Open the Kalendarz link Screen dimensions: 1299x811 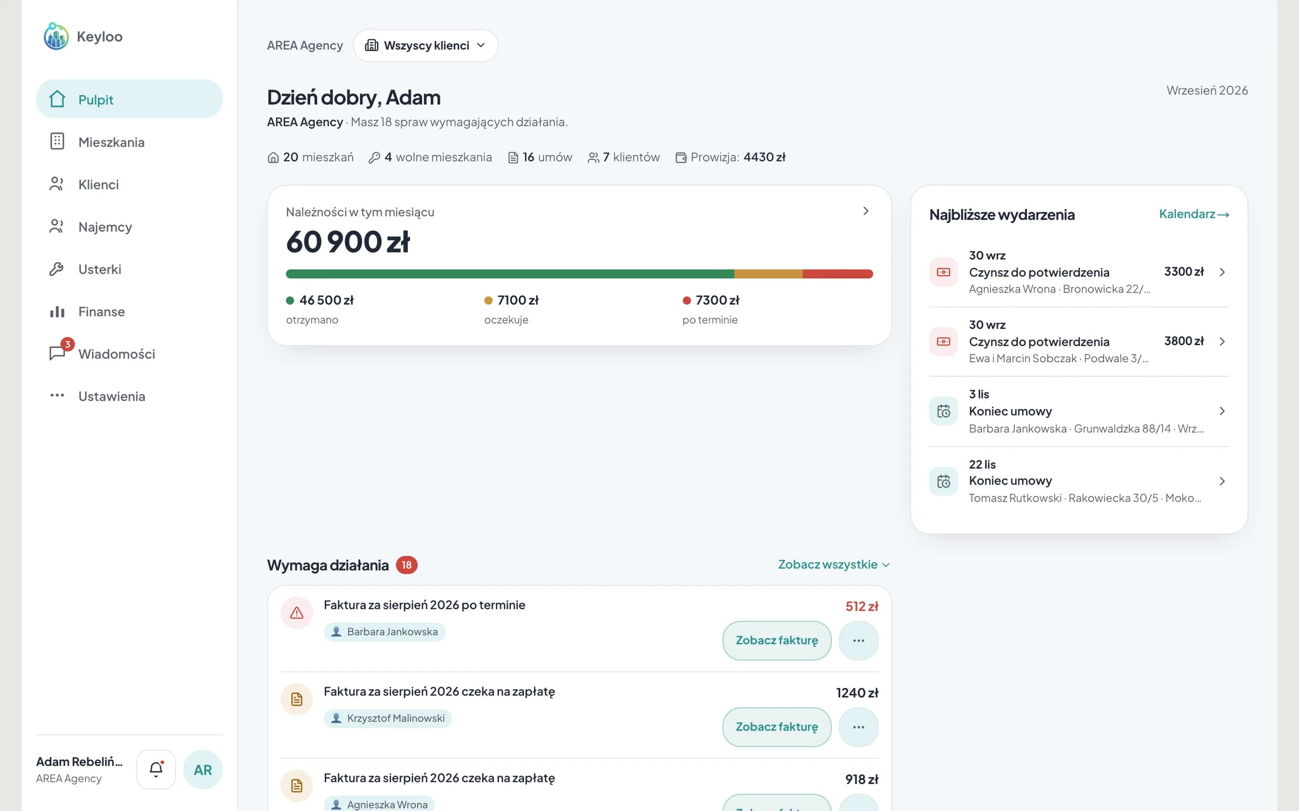tap(1194, 214)
